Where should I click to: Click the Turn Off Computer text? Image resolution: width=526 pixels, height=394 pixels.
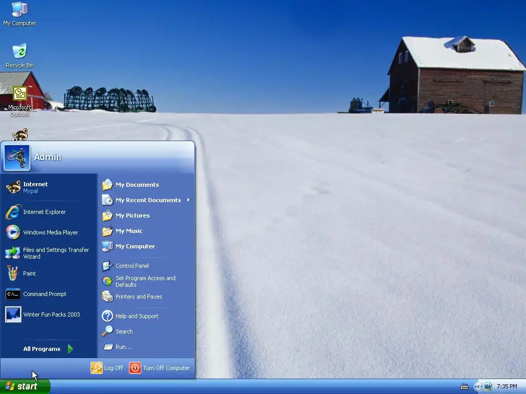166,368
